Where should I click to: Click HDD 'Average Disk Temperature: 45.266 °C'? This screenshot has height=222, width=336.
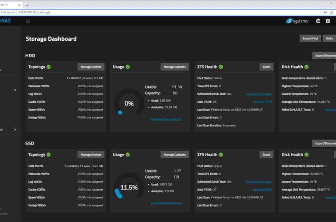[x=306, y=102]
